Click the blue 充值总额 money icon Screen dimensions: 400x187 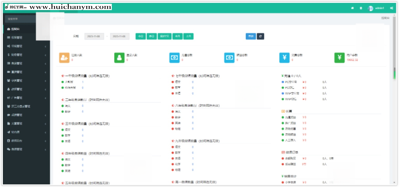tap(174, 58)
